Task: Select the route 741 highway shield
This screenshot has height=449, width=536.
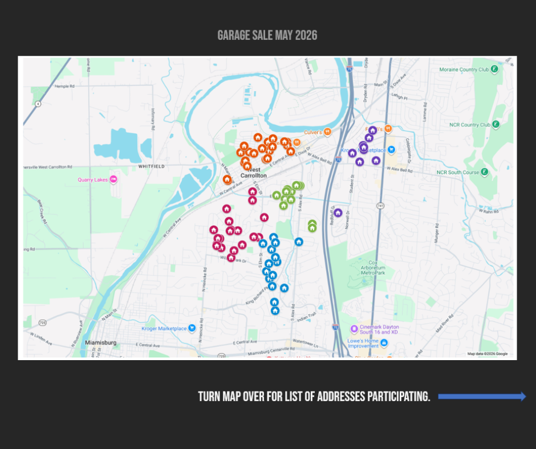Action: [x=380, y=204]
